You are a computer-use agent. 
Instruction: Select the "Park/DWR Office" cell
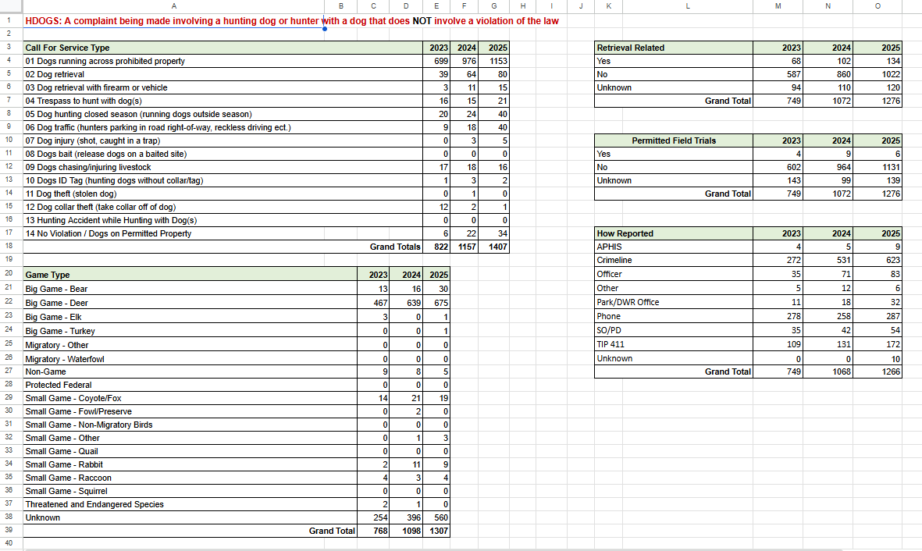[628, 302]
